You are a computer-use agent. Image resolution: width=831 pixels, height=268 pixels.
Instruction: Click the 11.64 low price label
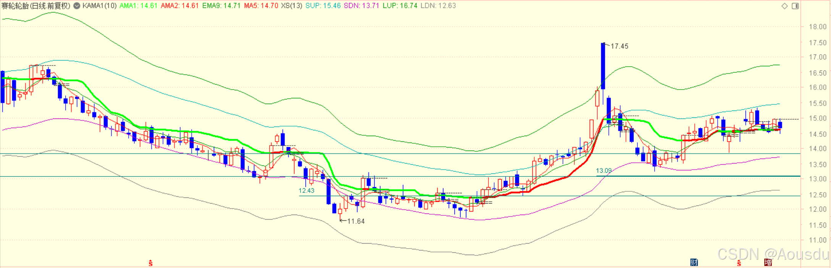pos(356,221)
